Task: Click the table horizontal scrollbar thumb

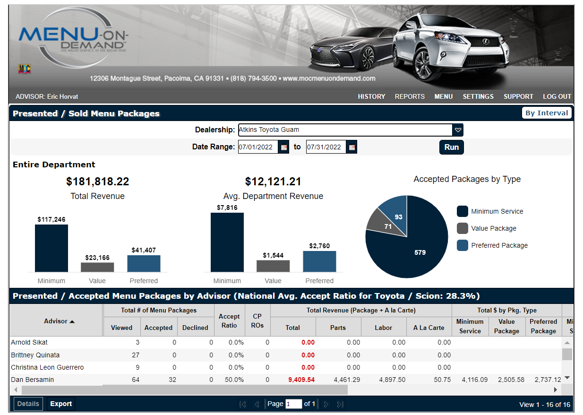Action: pyautogui.click(x=184, y=390)
